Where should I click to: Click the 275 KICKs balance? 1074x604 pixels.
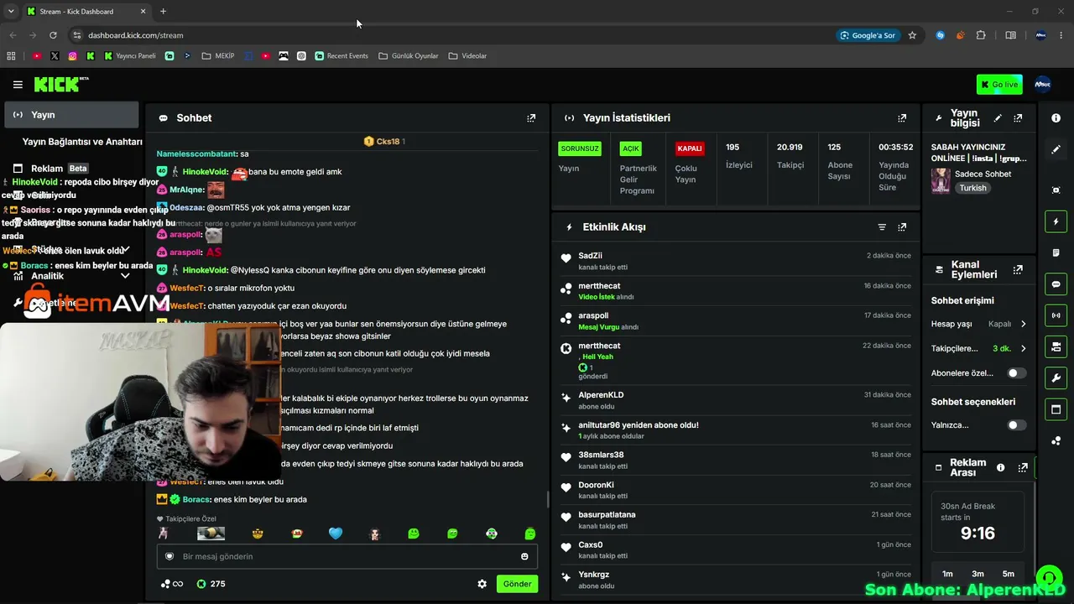coord(211,584)
